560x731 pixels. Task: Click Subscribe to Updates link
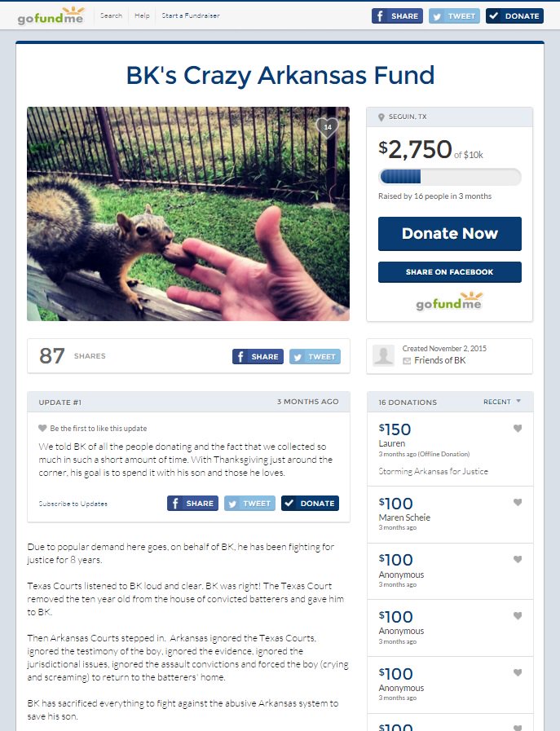(x=73, y=504)
